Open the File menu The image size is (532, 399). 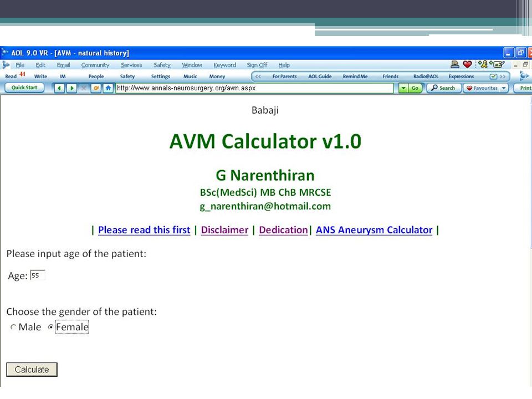tap(20, 65)
